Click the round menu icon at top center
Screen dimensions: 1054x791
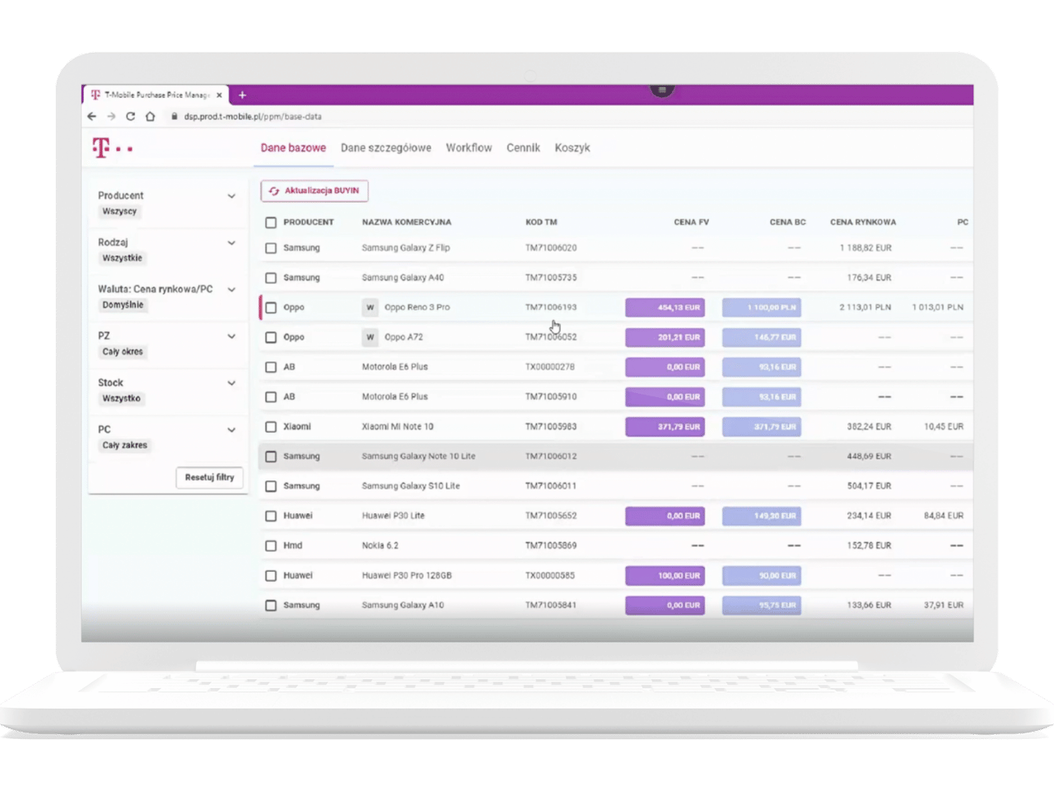click(662, 89)
